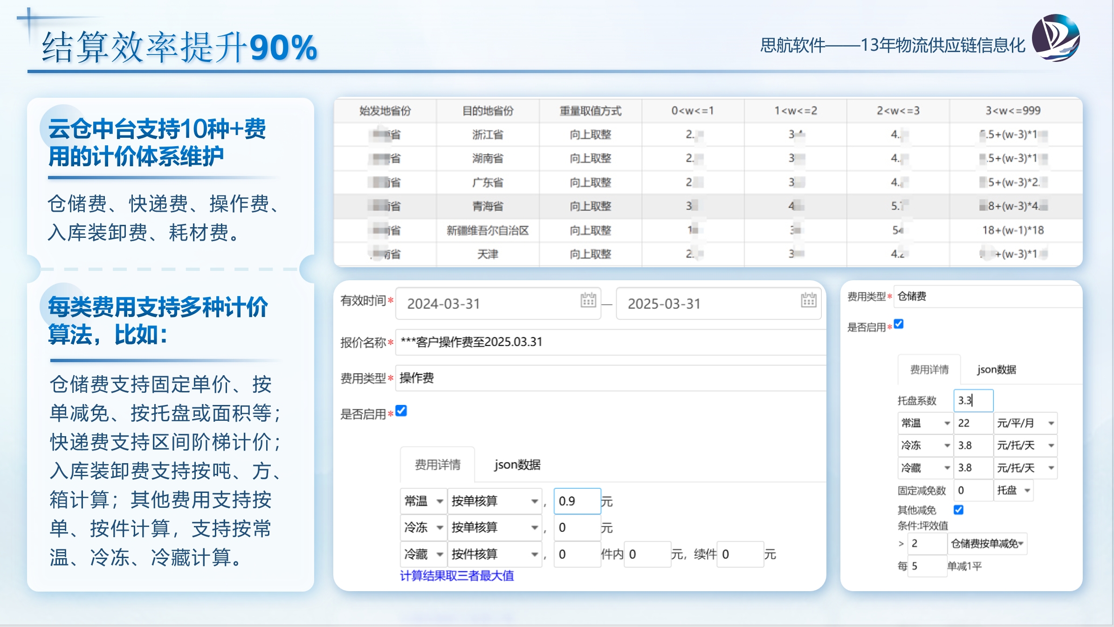Click the Sihang Software sail logo
This screenshot has height=627, width=1114.
click(1055, 38)
